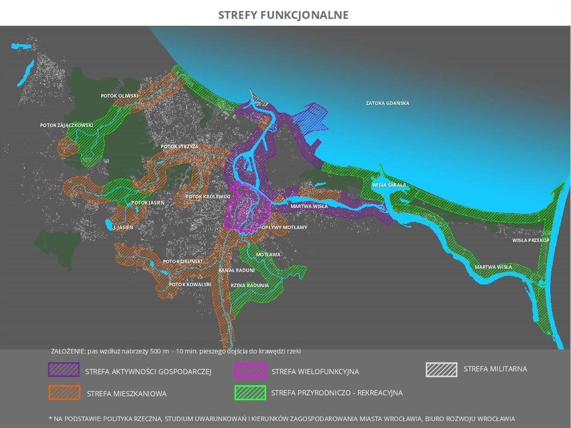The height and width of the screenshot is (428, 571).
Task: Click the Rzeka Radunia label
Action: click(250, 285)
